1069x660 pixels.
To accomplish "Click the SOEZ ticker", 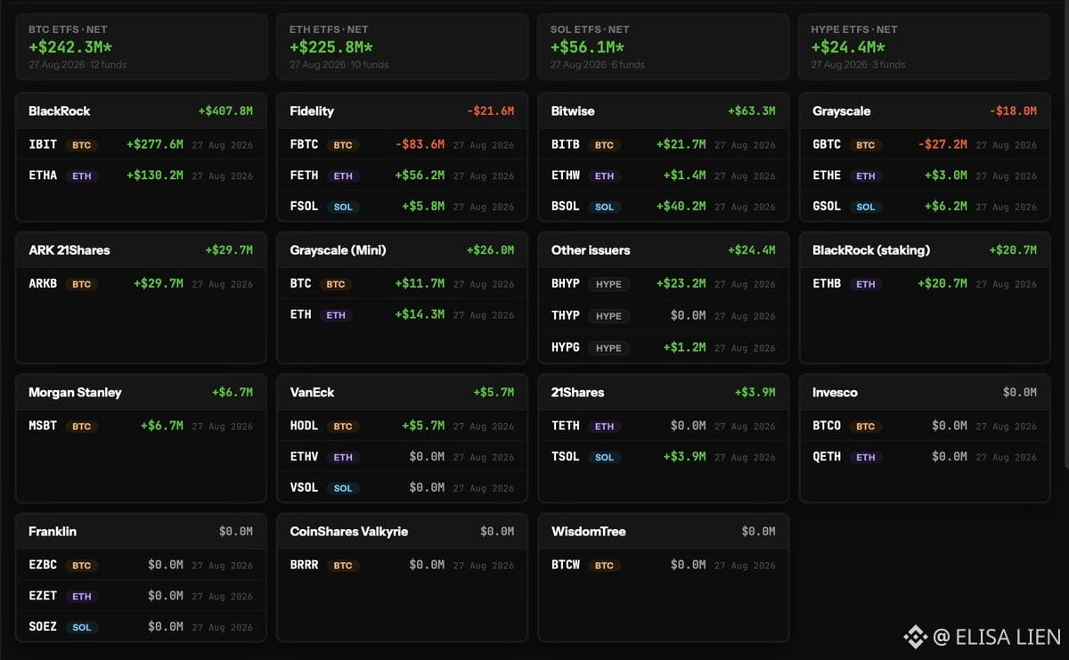I will [x=43, y=626].
